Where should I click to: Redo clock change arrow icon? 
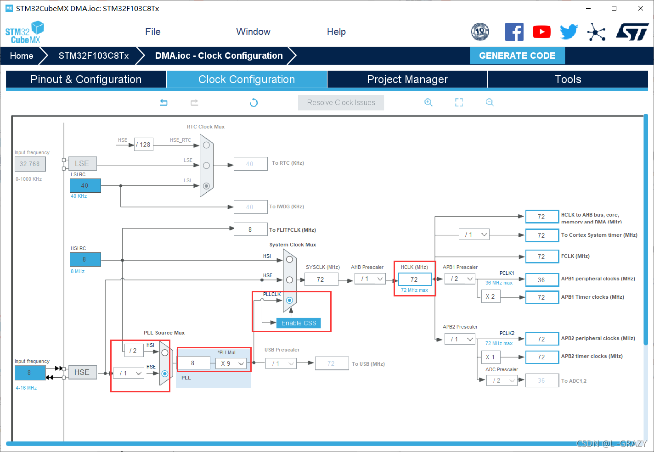[194, 102]
